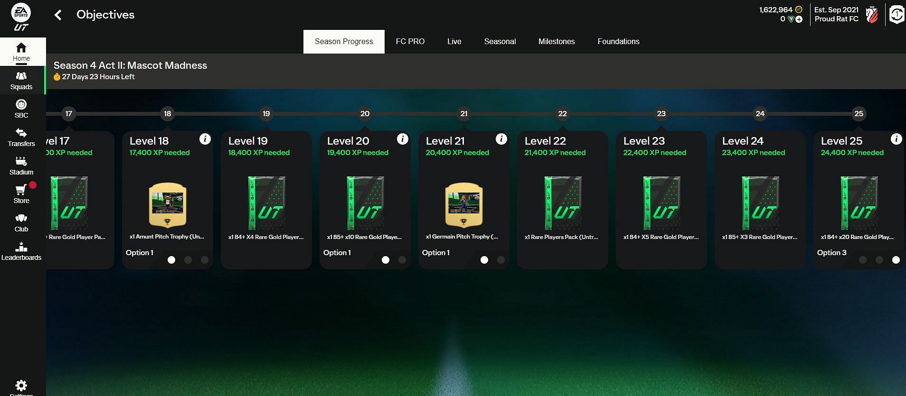This screenshot has width=906, height=396.
Task: Click level 22 marker on progress track
Action: (563, 114)
